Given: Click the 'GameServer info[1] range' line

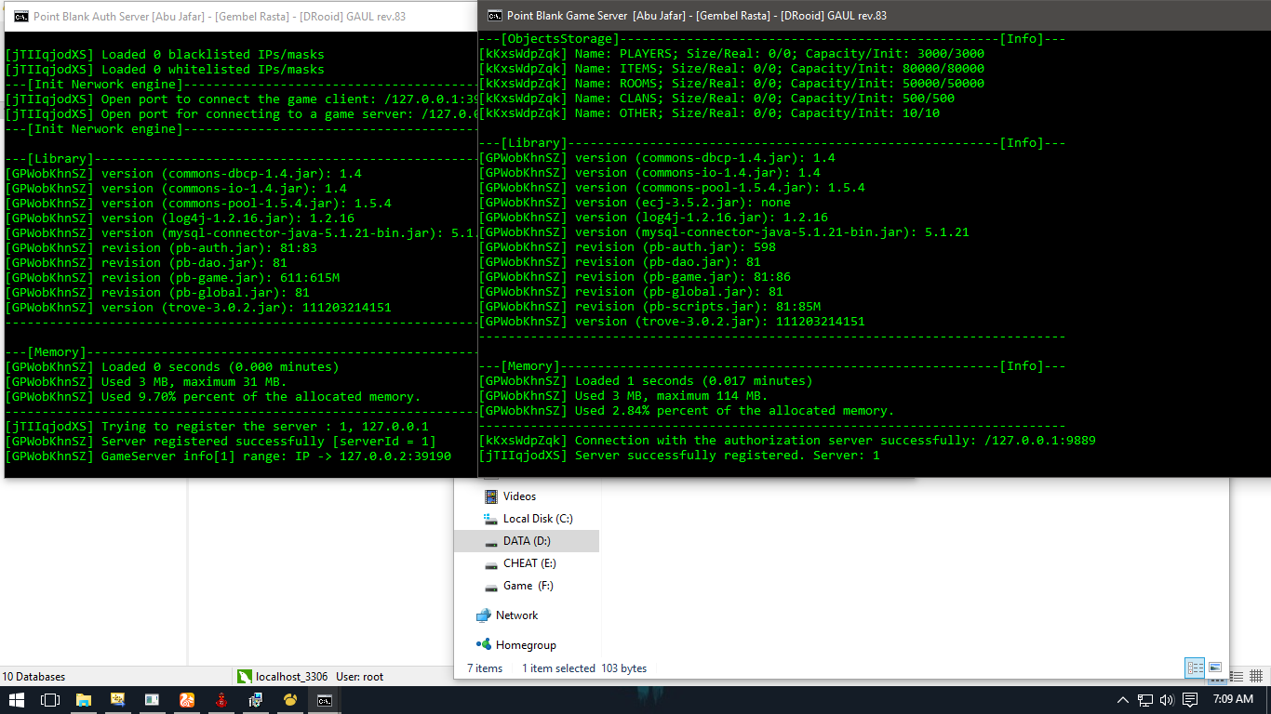Looking at the screenshot, I should (228, 456).
